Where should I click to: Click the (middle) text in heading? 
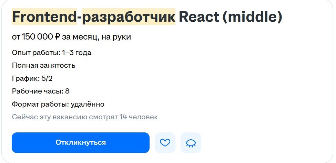pyautogui.click(x=252, y=17)
